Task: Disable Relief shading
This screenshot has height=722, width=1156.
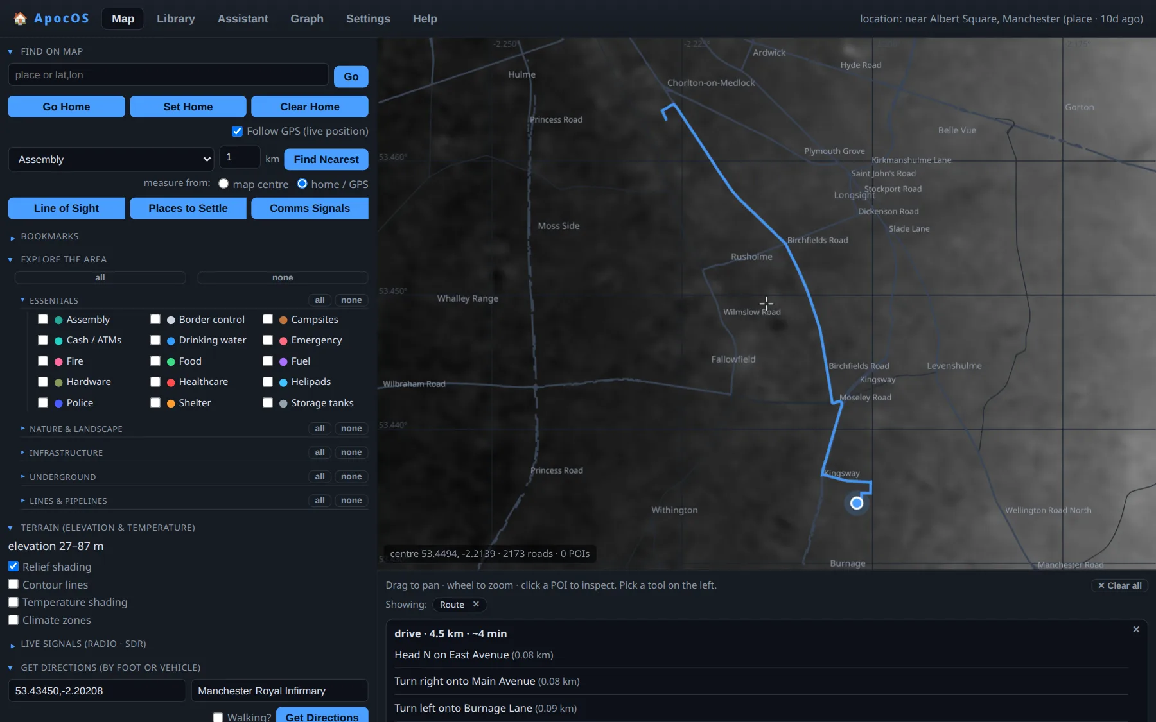Action: [x=13, y=566]
